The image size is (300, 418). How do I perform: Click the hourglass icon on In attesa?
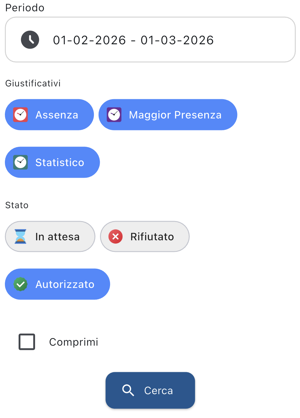20,237
